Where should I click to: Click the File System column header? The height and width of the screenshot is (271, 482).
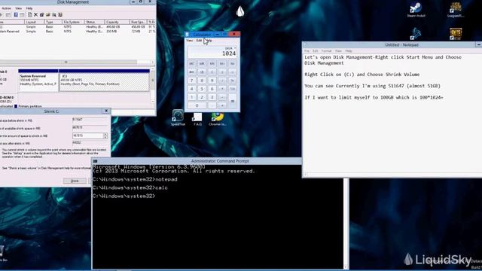pos(73,22)
